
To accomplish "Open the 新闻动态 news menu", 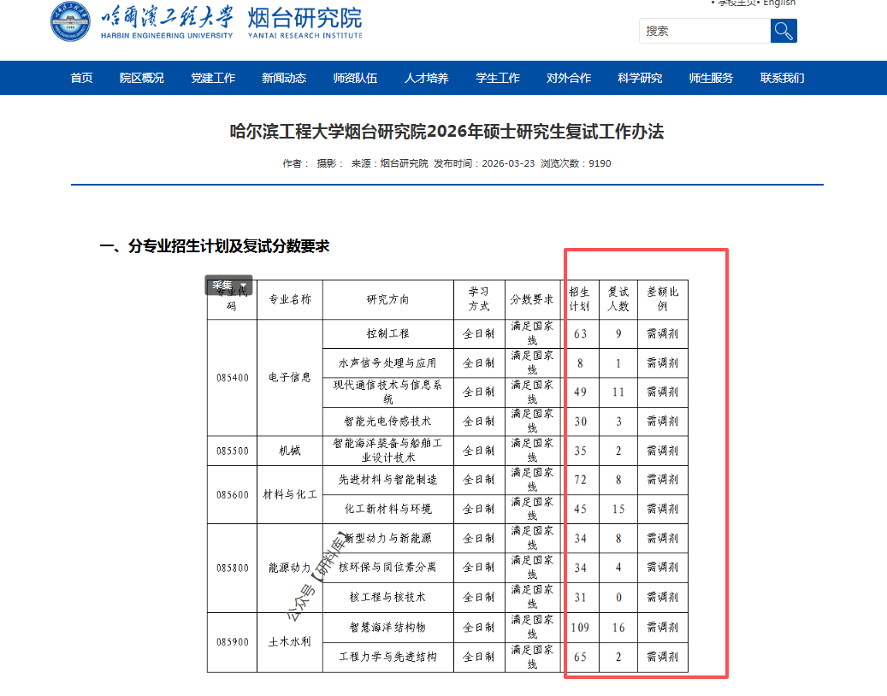I will pyautogui.click(x=284, y=78).
